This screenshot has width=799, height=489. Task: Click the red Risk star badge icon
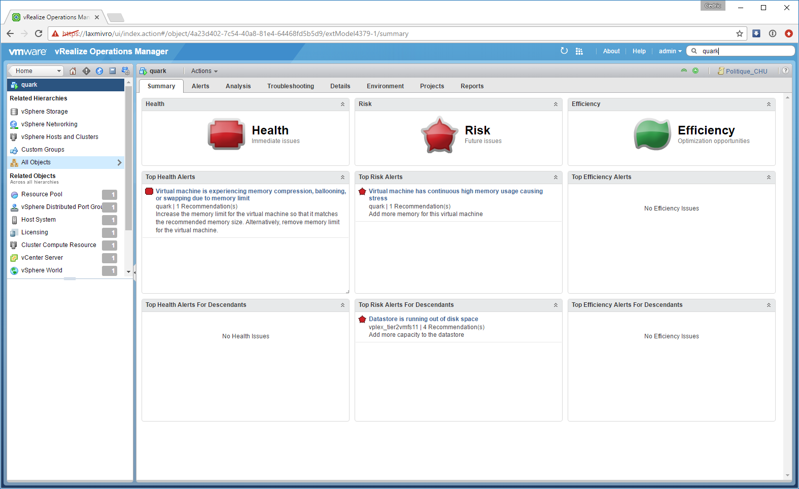point(439,134)
